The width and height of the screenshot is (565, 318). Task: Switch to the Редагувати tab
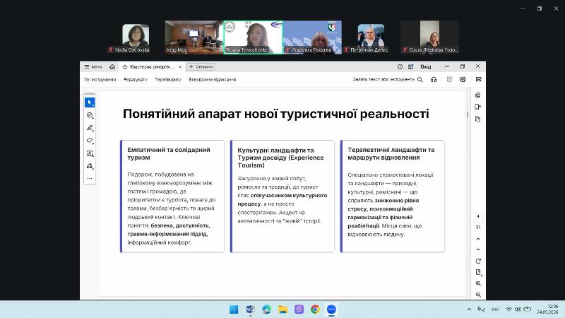[135, 79]
